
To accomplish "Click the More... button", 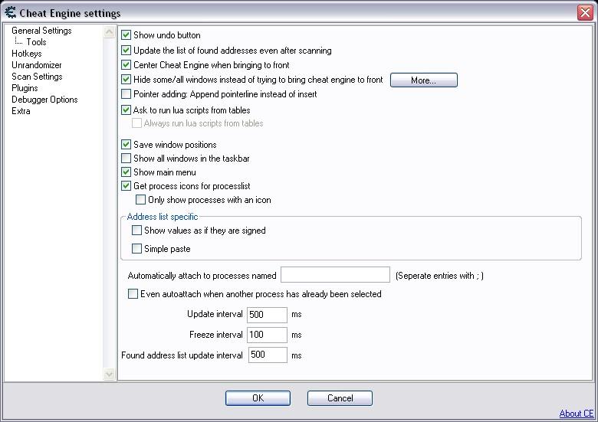I will pyautogui.click(x=424, y=80).
